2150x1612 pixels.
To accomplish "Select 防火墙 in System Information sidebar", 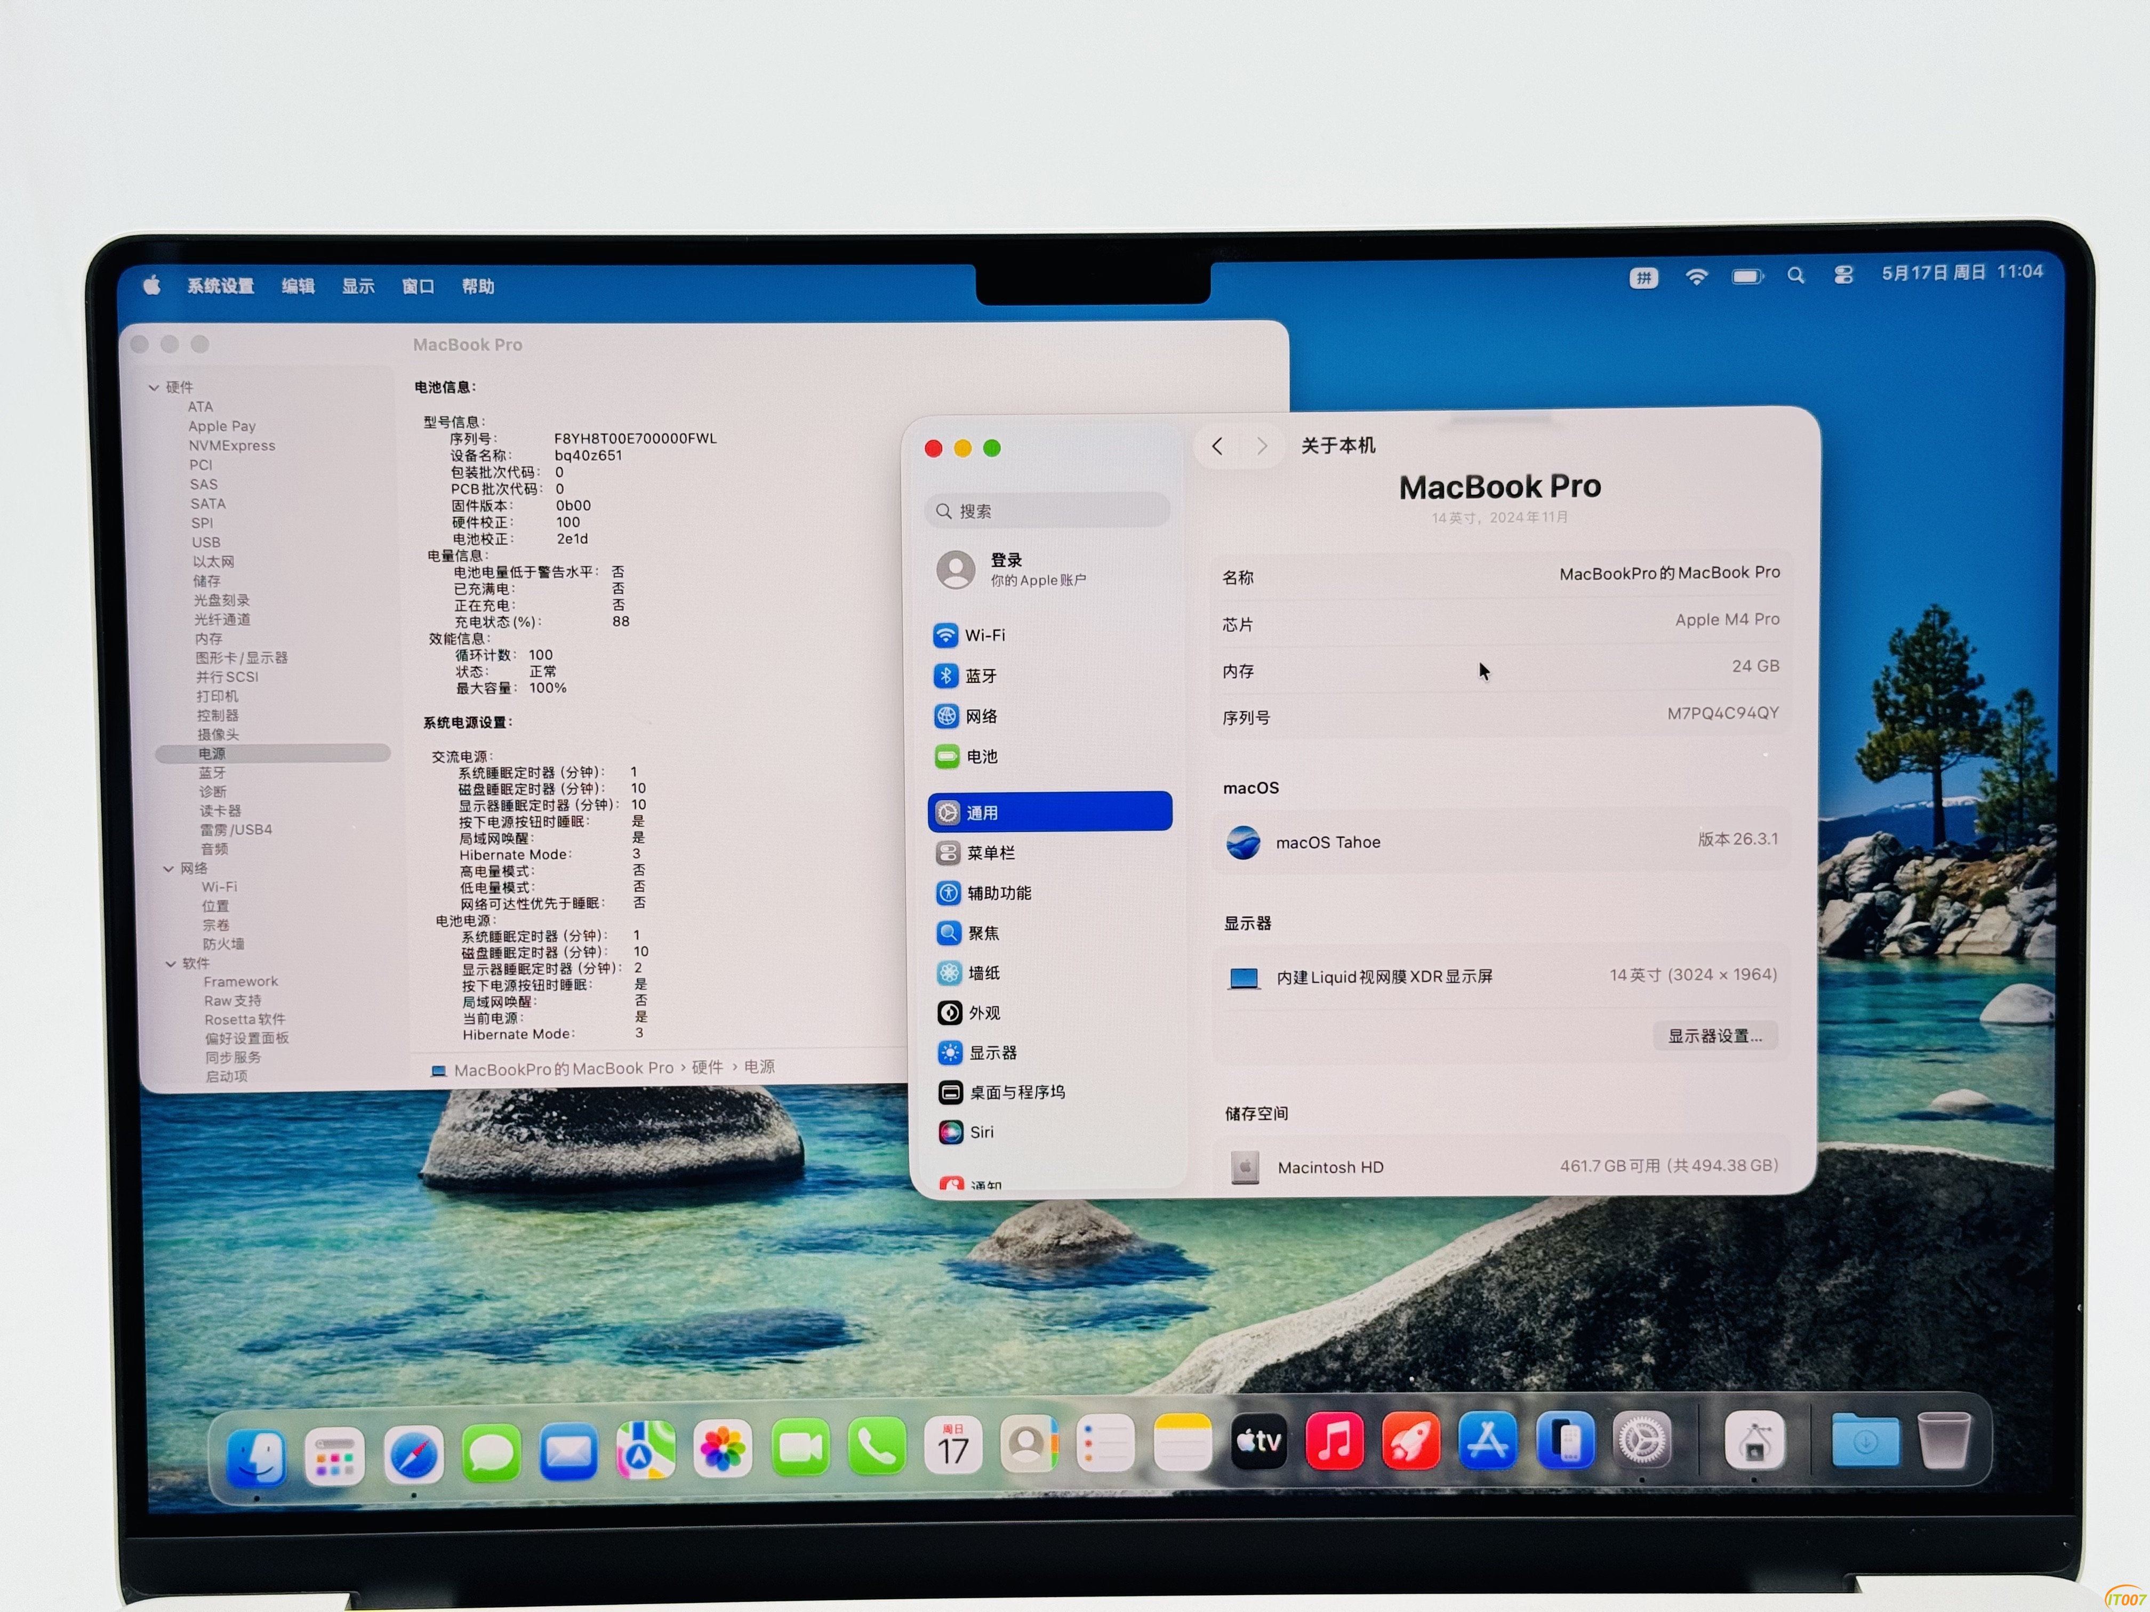I will tap(222, 944).
